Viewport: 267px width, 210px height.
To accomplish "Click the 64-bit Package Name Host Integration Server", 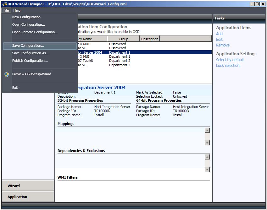I will (x=191, y=107).
